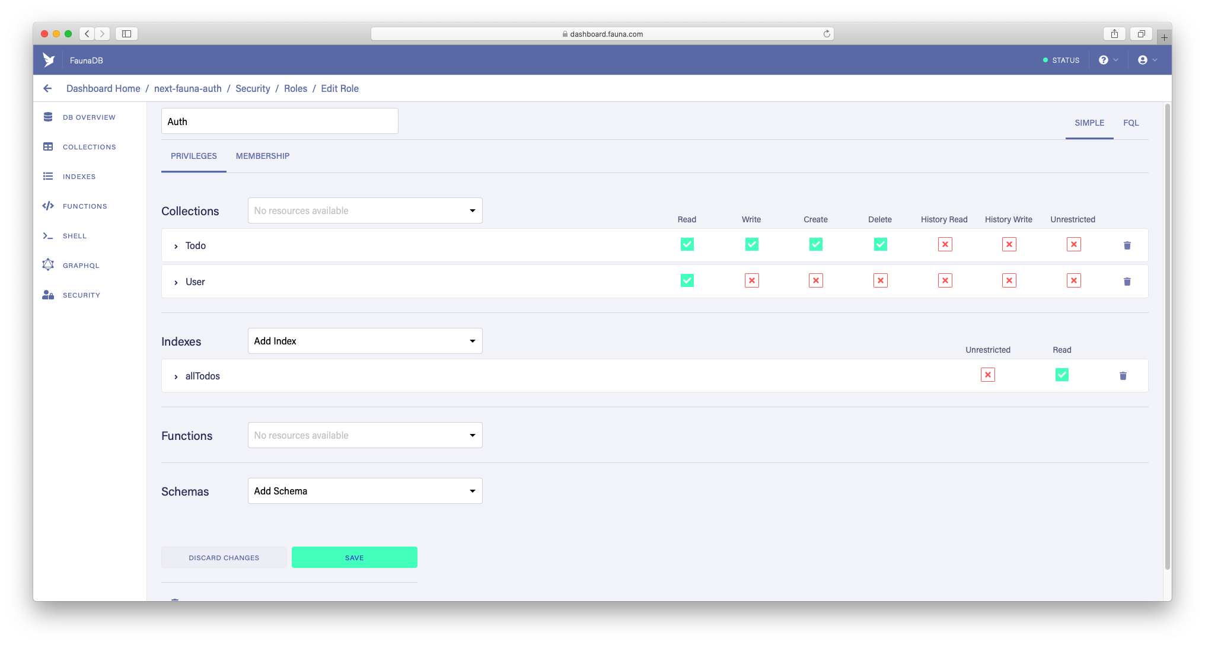This screenshot has width=1205, height=645.
Task: Go back with browser back arrow
Action: click(x=87, y=34)
